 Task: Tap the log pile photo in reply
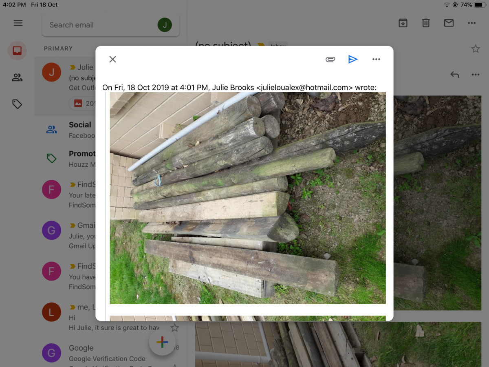pyautogui.click(x=247, y=198)
